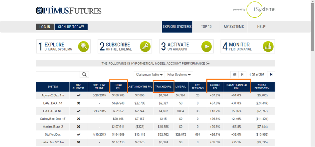Viewport: 315px width, 147px height.
Task: Sort by Tracked Annual ROI header
Action: (237, 87)
